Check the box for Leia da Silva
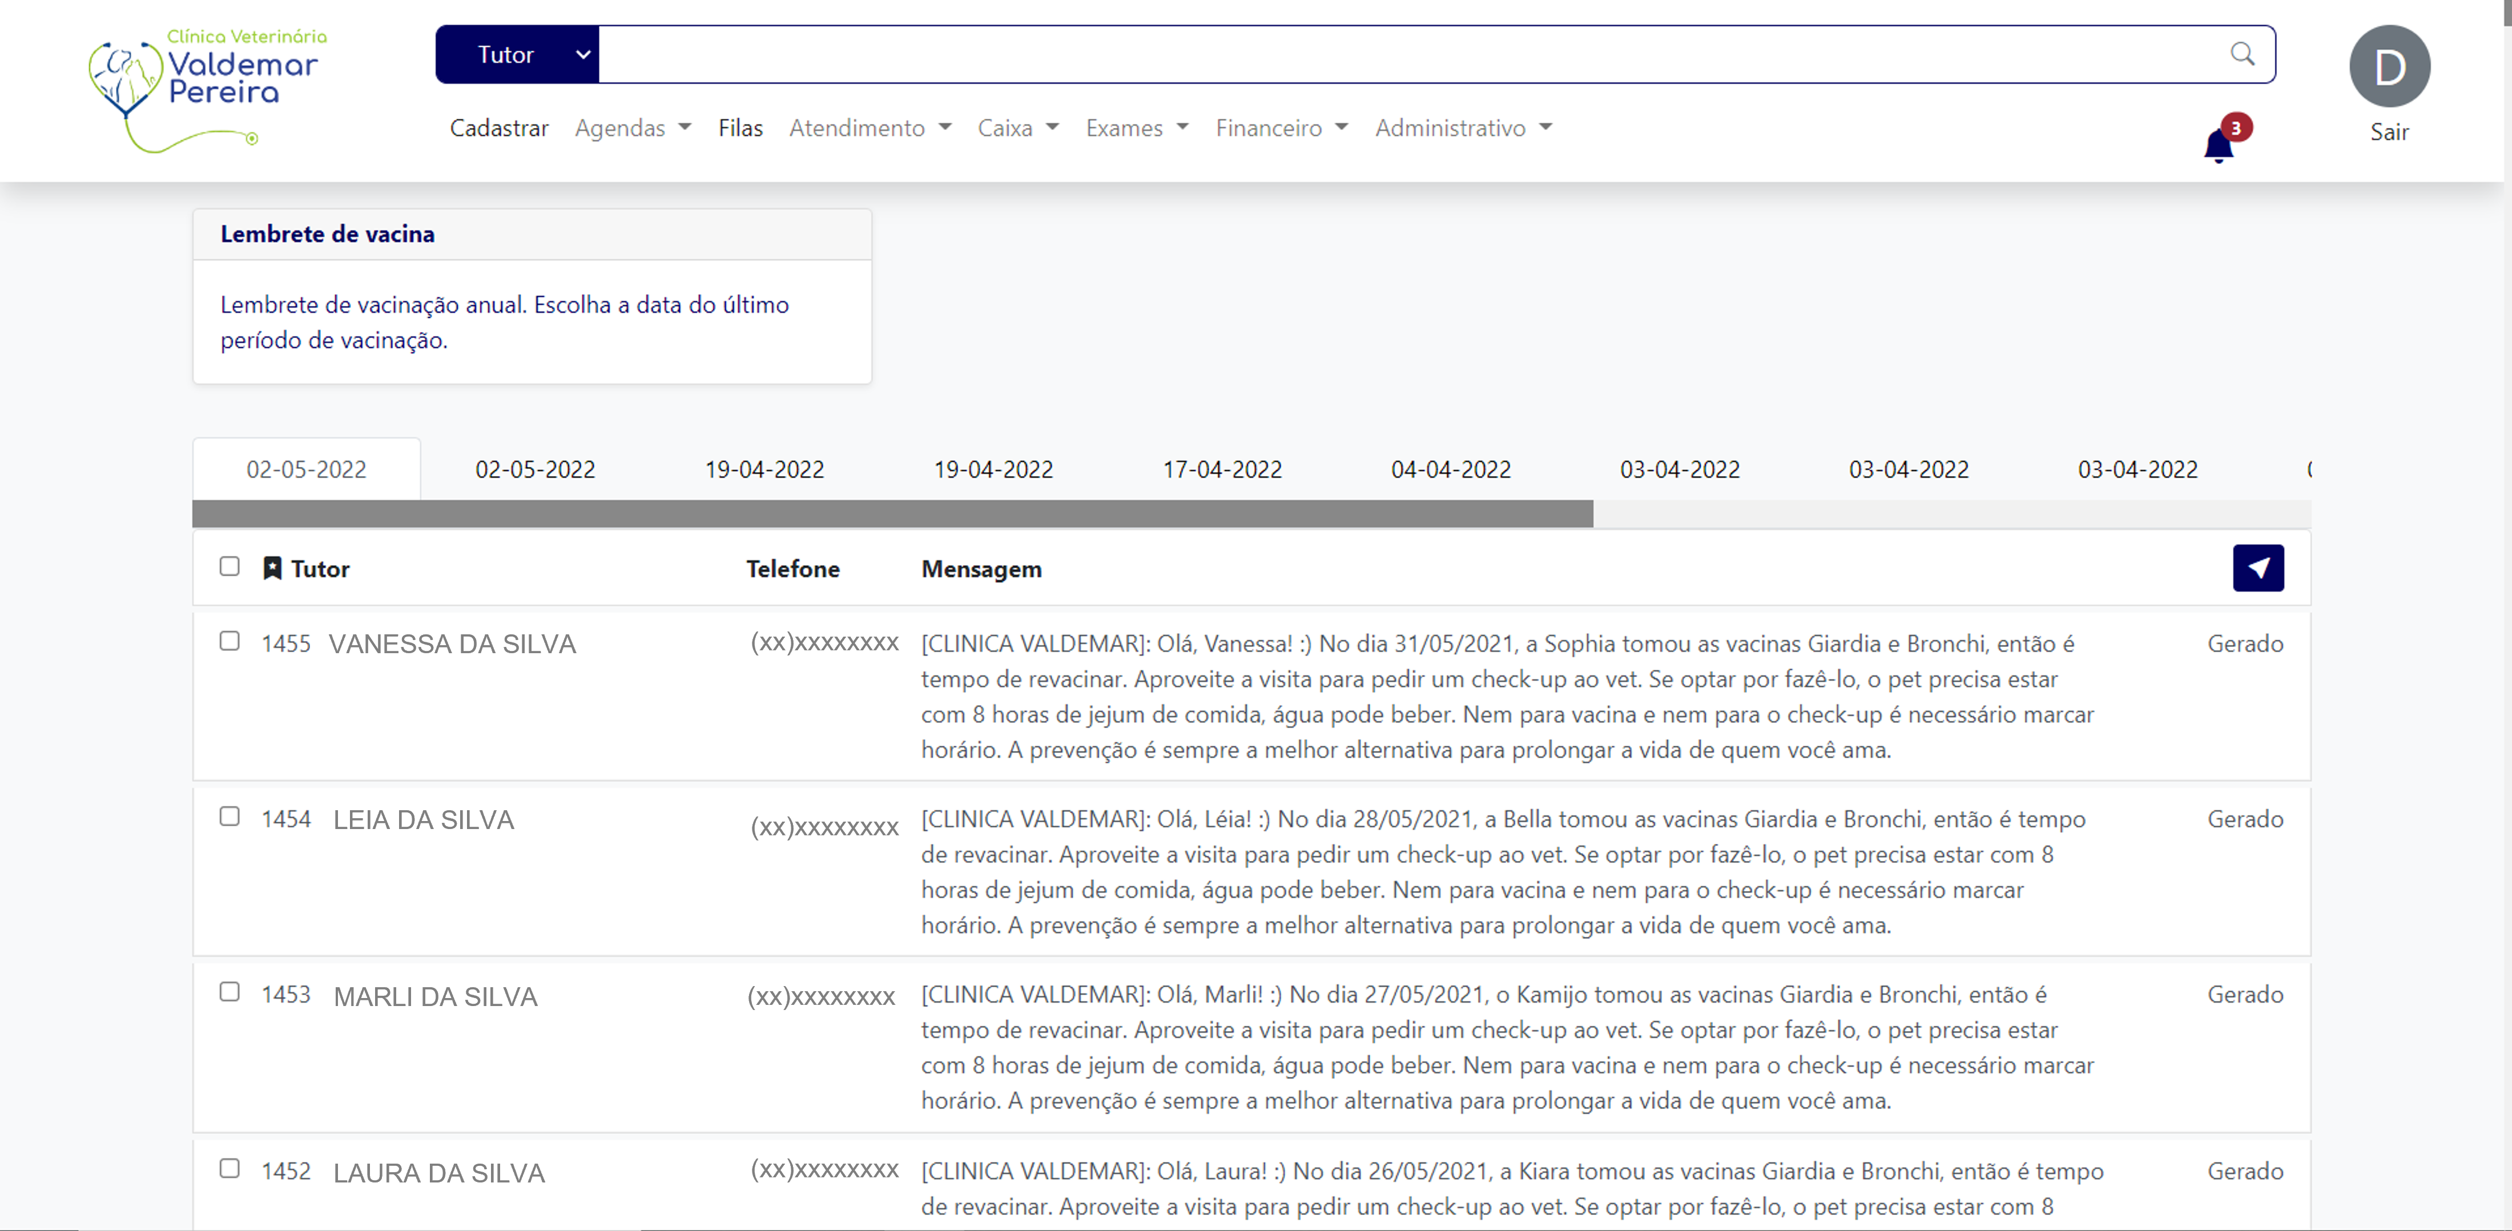The height and width of the screenshot is (1231, 2512). point(229,816)
